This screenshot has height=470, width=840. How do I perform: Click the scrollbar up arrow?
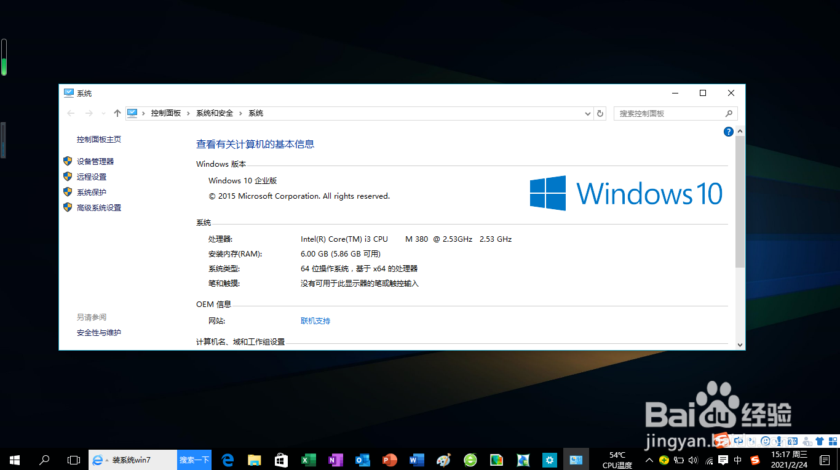[740, 131]
